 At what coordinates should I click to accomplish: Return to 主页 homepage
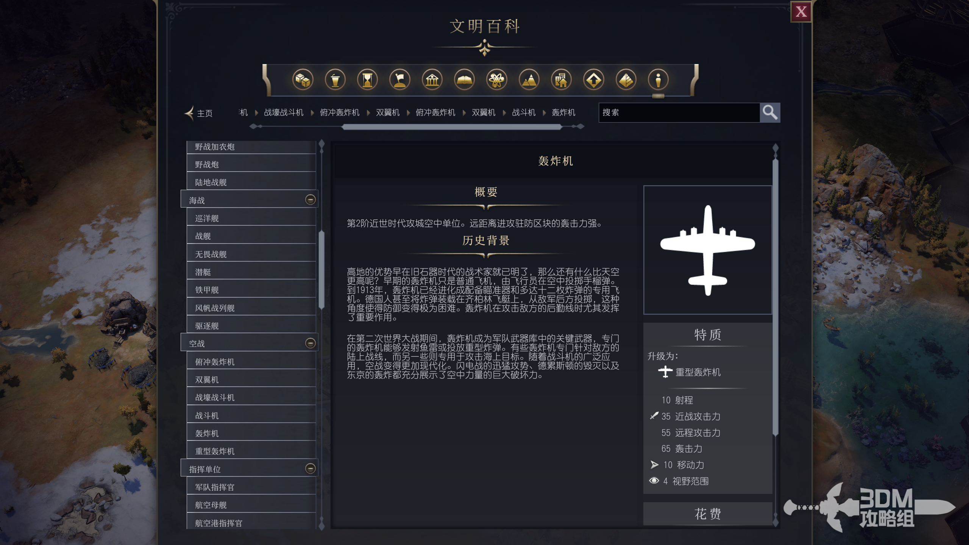(204, 112)
